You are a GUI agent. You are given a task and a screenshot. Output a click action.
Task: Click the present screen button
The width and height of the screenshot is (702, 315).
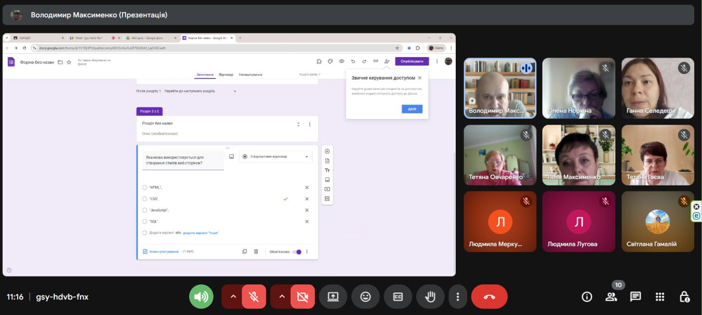333,297
